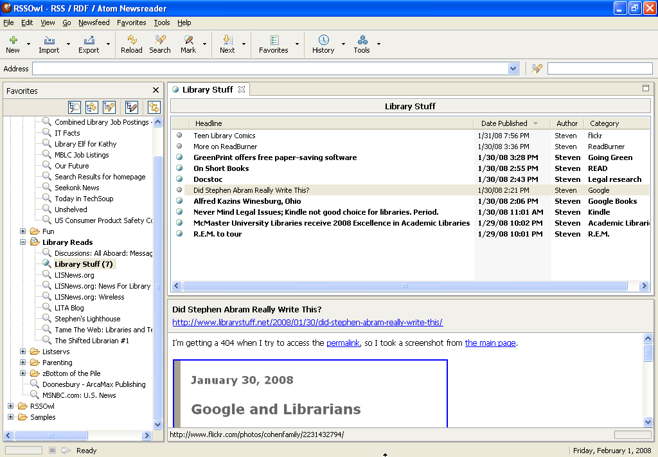
Task: Expand the Samples folder
Action: (x=11, y=417)
